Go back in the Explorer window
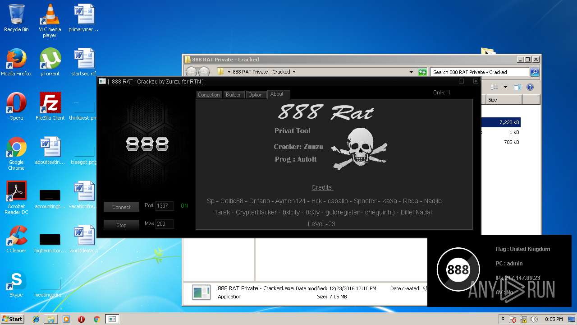Viewport: 577px width, 325px height. pos(191,72)
